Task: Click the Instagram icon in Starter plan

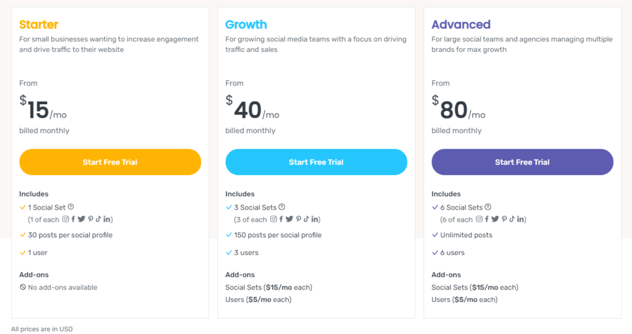Action: [65, 219]
